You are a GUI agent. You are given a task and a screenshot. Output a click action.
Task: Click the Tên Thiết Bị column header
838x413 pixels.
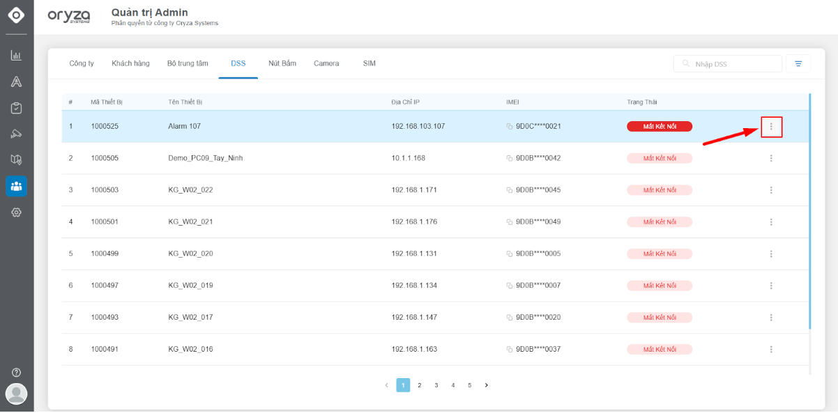point(185,102)
